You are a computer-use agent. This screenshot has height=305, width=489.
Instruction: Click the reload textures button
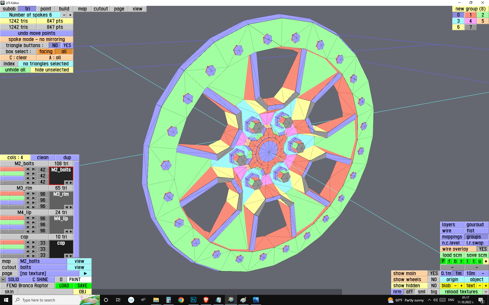[x=461, y=292]
